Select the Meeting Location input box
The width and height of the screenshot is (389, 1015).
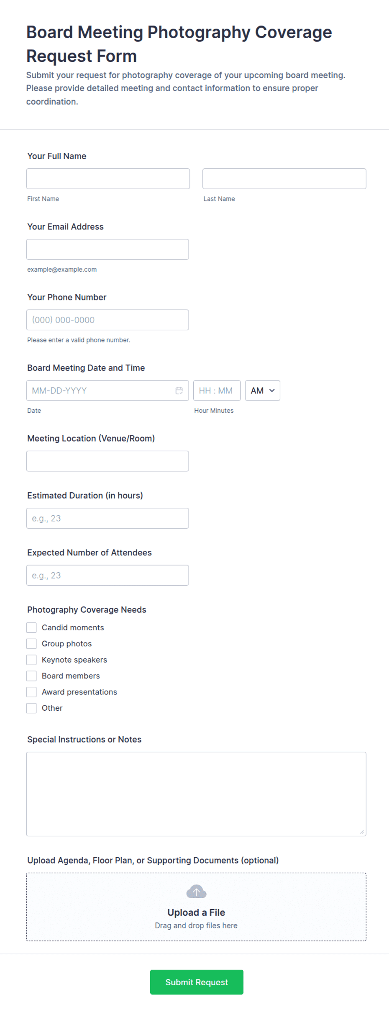tap(107, 461)
